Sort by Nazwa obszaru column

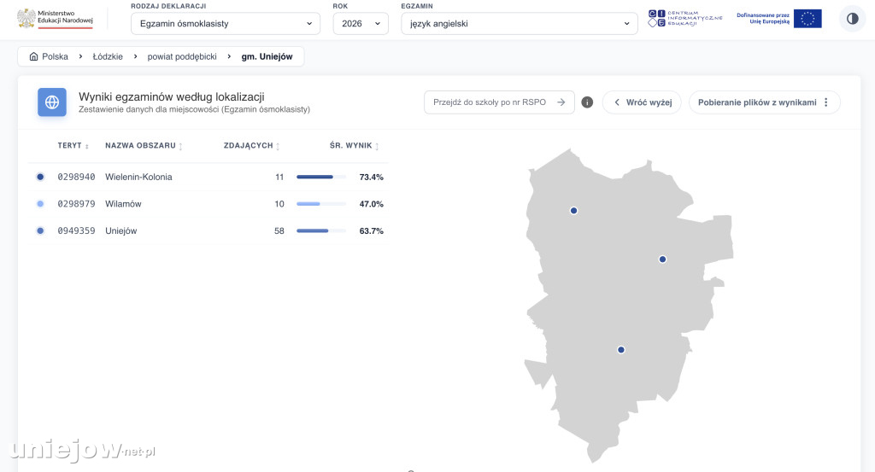144,145
